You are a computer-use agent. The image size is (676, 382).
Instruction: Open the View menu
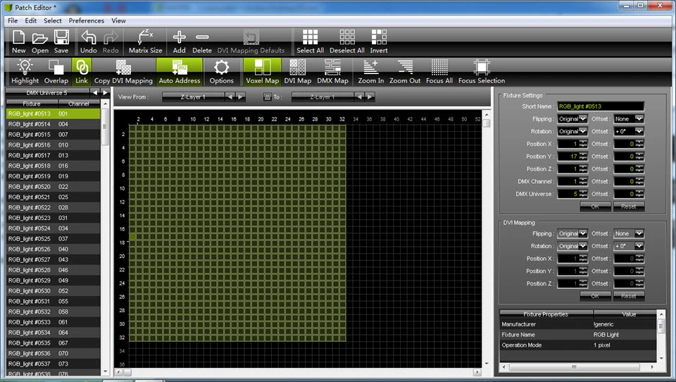coord(118,20)
